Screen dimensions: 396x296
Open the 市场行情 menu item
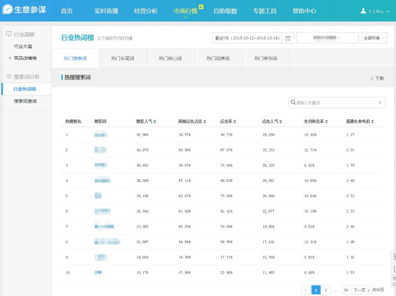coord(185,11)
